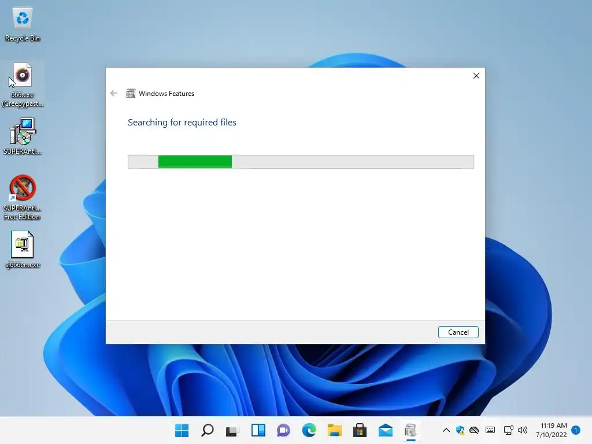Click the volume speaker tray icon

pyautogui.click(x=523, y=430)
